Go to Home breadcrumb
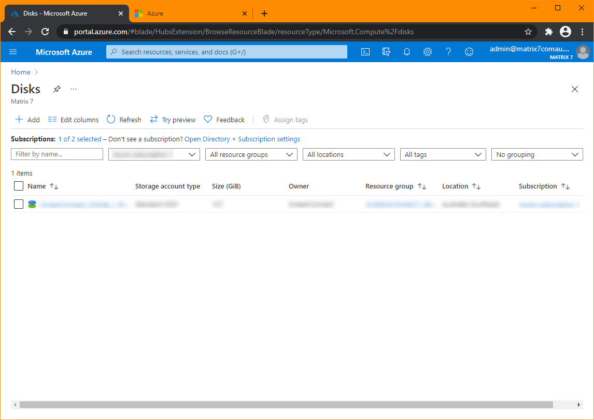The height and width of the screenshot is (420, 594). pyautogui.click(x=20, y=72)
